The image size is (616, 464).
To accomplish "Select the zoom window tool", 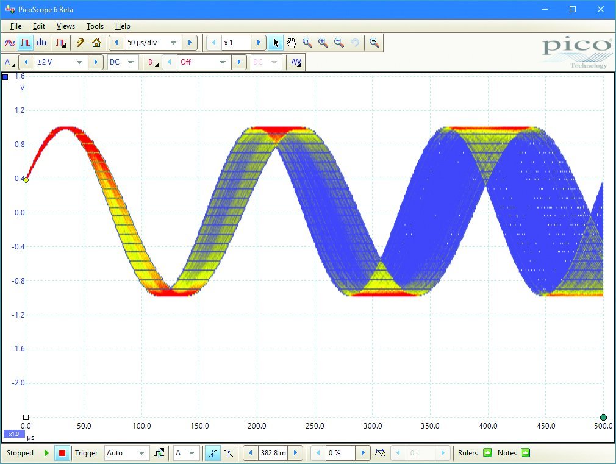I will point(307,43).
